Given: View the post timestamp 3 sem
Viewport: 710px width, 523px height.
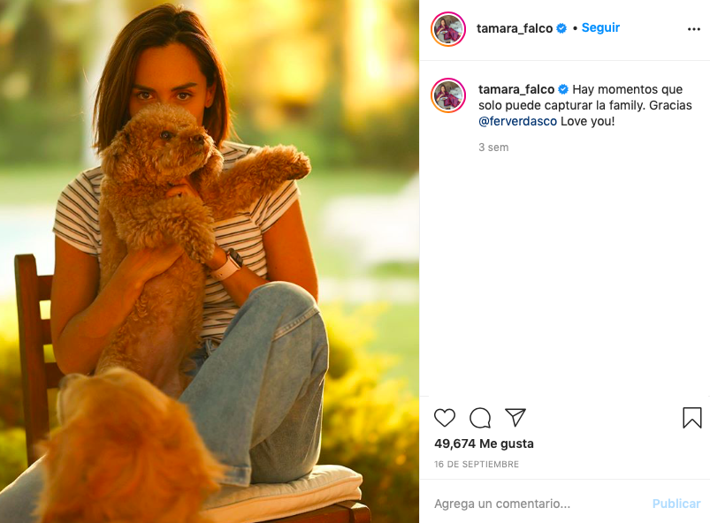Looking at the screenshot, I should pos(492,147).
